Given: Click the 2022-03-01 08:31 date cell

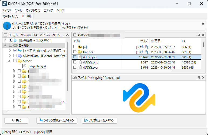Looking at the screenshot, I should pos(163,57).
